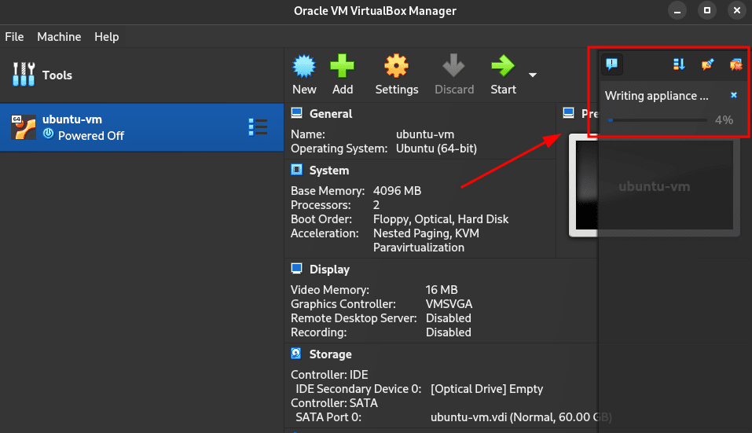Click the Powered Off state icon

(x=49, y=134)
